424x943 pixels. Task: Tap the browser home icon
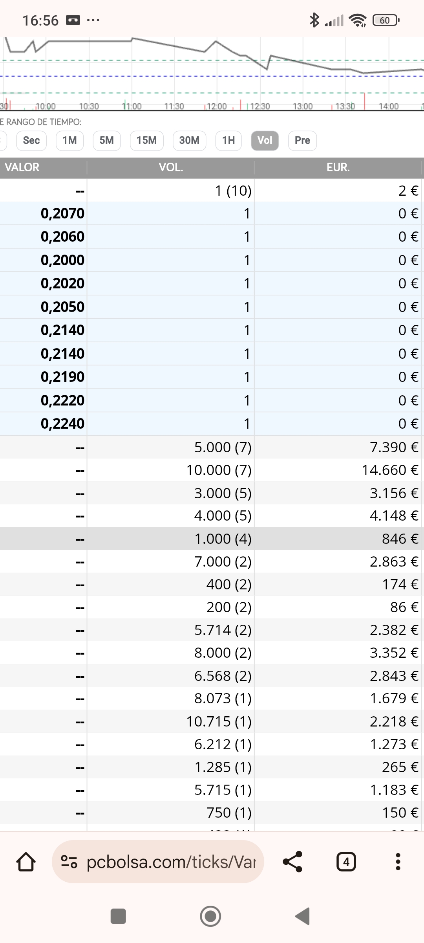(x=26, y=862)
